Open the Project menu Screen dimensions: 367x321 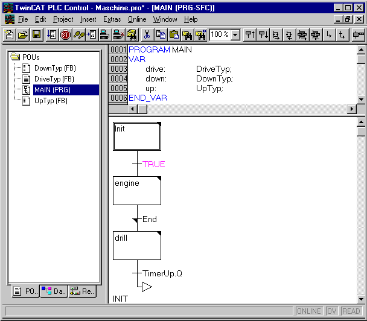63,19
